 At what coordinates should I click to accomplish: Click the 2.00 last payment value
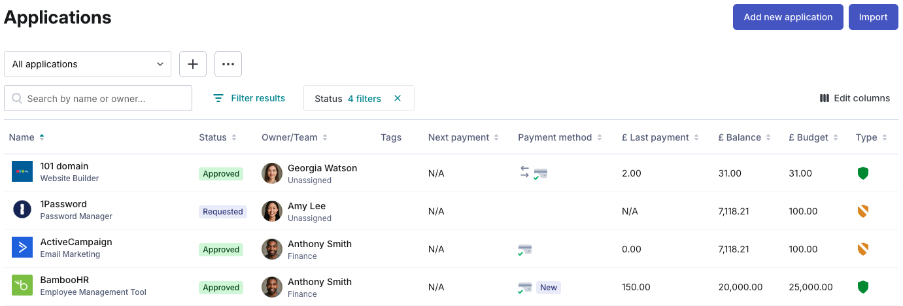click(x=632, y=173)
